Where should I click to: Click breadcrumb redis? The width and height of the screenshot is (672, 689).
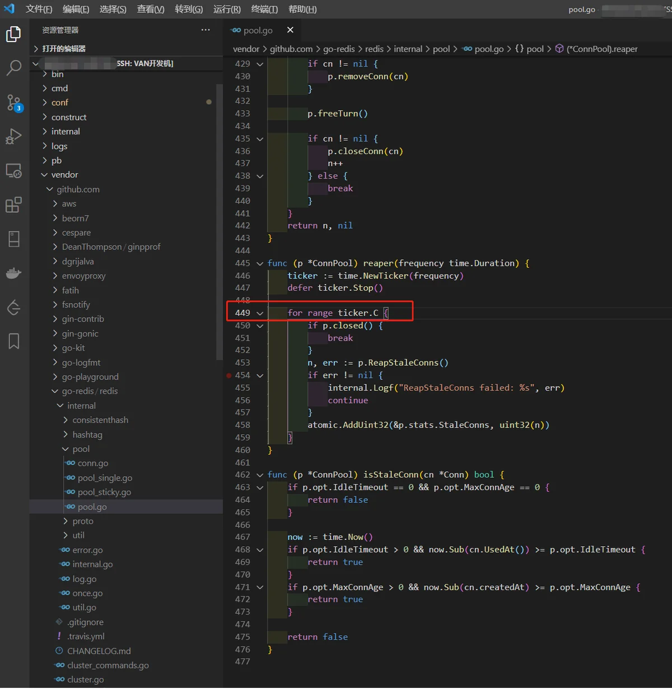click(374, 49)
